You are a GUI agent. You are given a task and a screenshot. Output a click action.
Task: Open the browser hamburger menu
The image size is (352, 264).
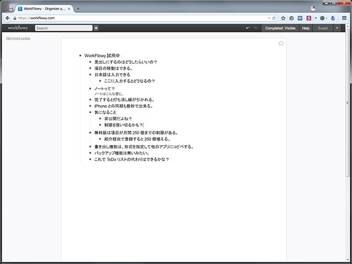click(344, 18)
